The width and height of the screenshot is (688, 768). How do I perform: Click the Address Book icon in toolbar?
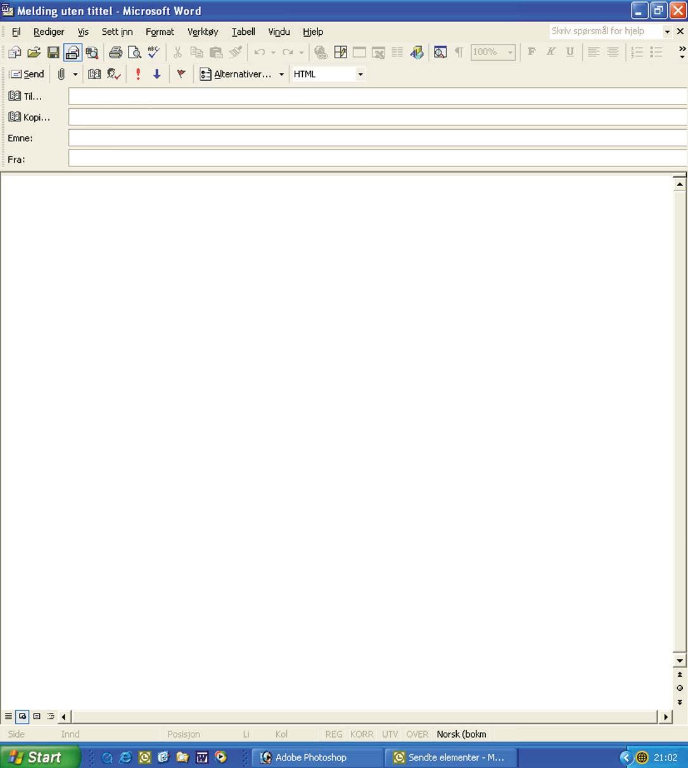coord(94,74)
